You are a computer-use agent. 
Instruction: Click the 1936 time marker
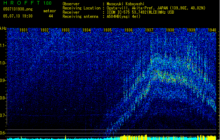click(128, 30)
